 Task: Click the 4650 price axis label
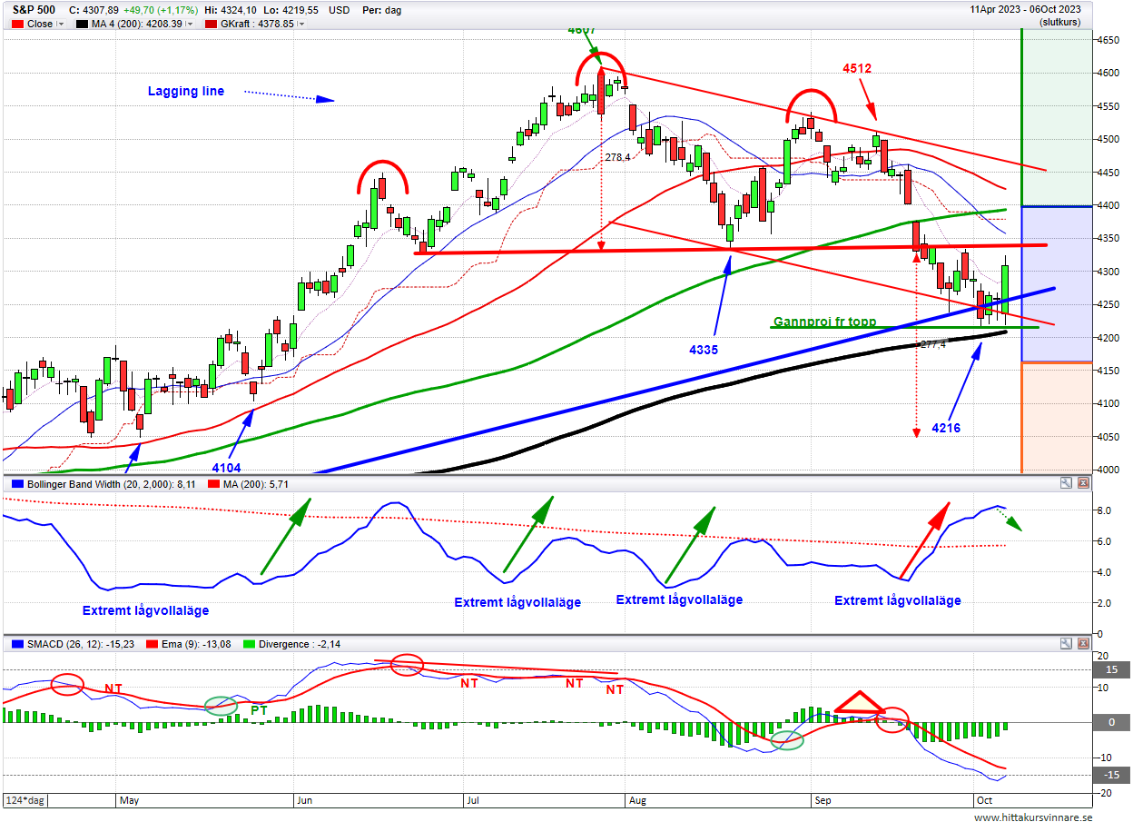tap(1107, 40)
